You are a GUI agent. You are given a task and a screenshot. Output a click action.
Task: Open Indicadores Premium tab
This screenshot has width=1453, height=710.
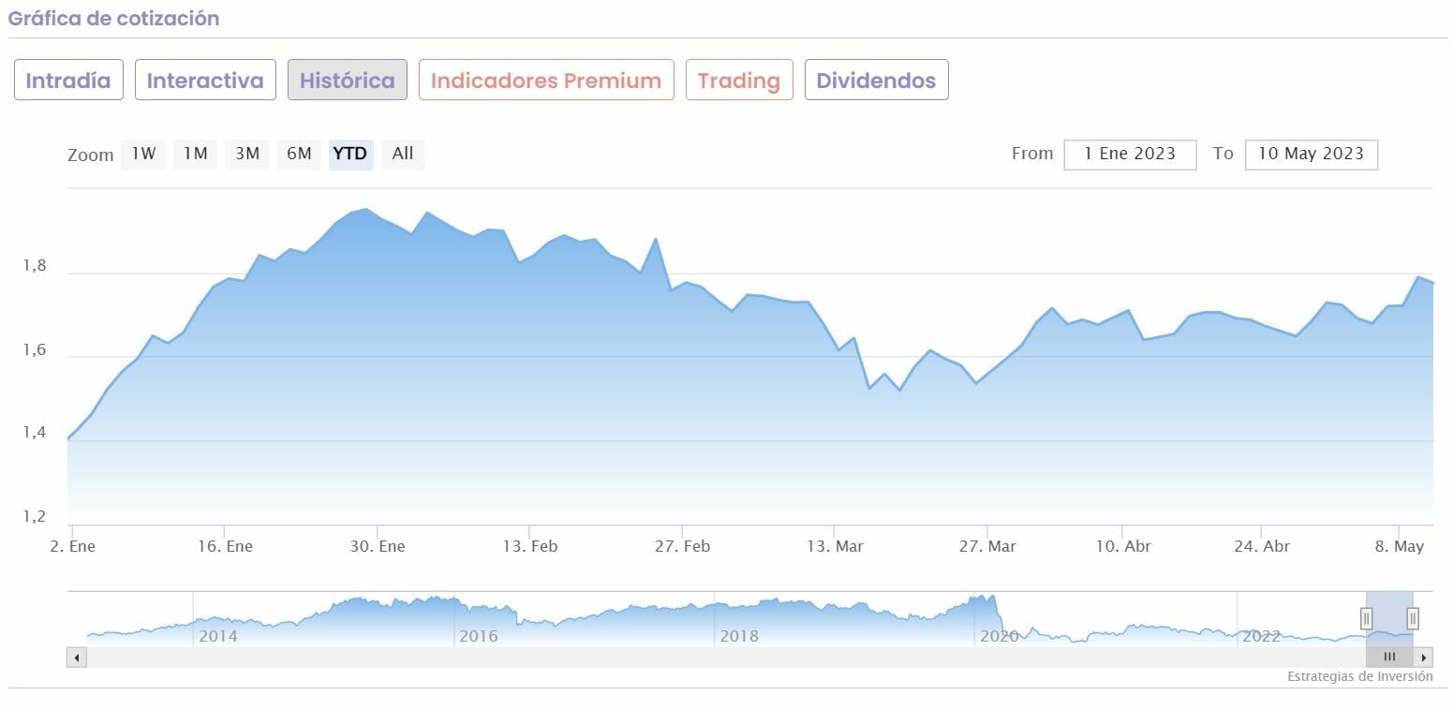point(546,81)
